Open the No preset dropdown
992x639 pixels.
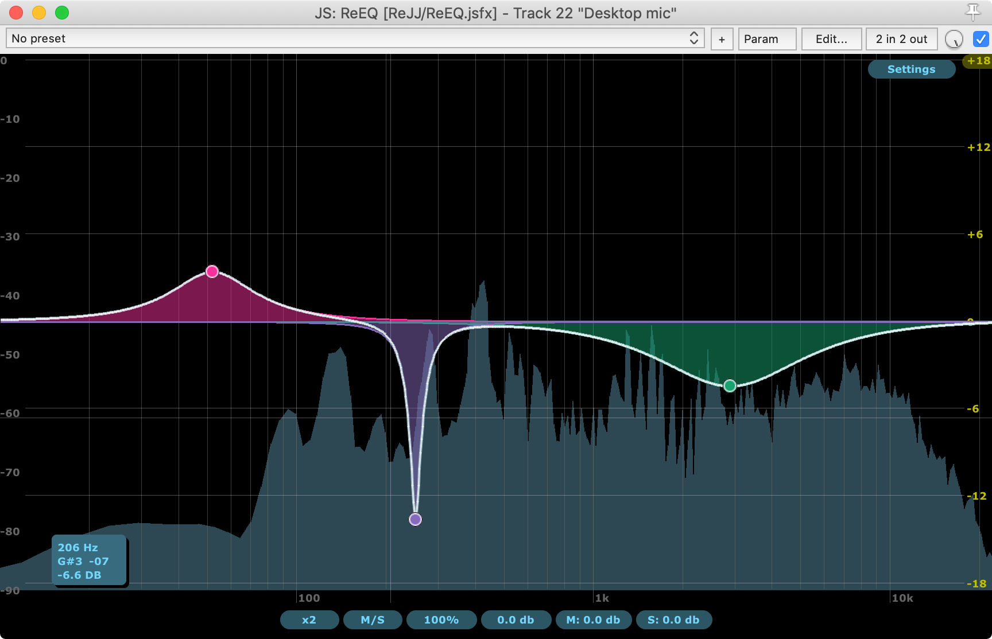pyautogui.click(x=355, y=38)
